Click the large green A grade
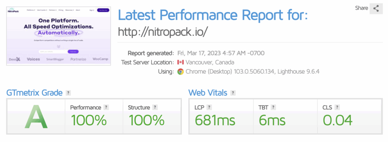The width and height of the screenshot is (388, 142). click(36, 117)
